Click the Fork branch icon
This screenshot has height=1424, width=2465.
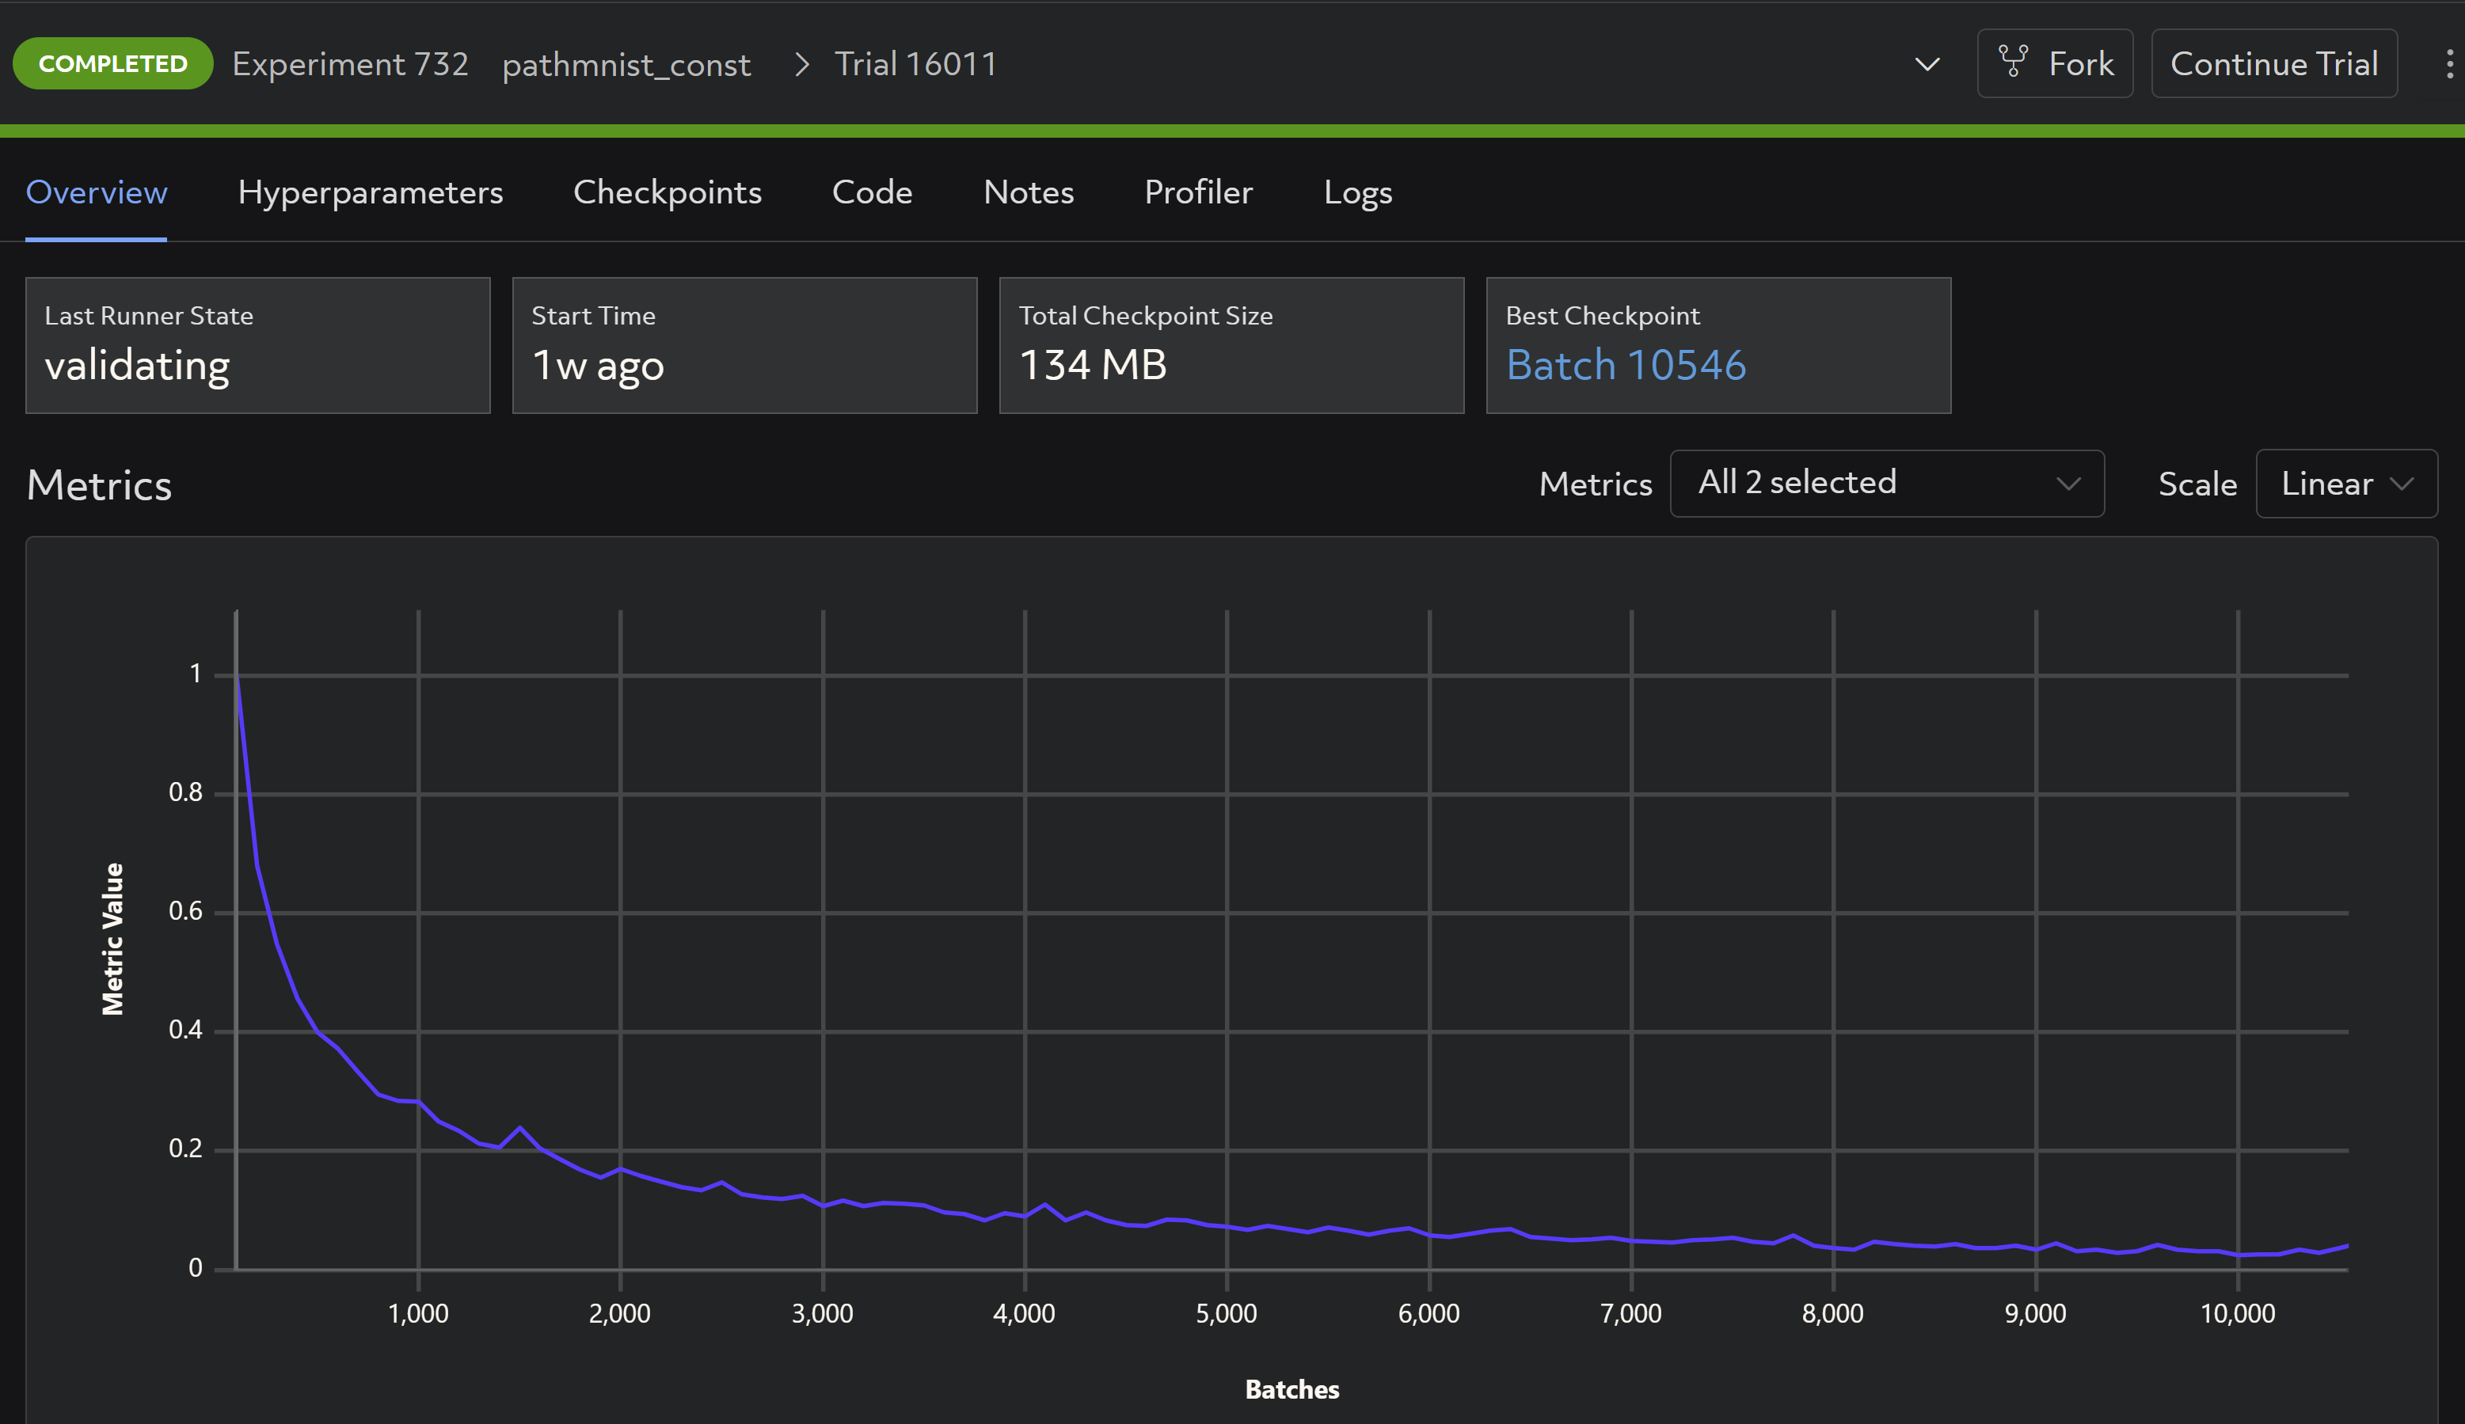pyautogui.click(x=2013, y=63)
